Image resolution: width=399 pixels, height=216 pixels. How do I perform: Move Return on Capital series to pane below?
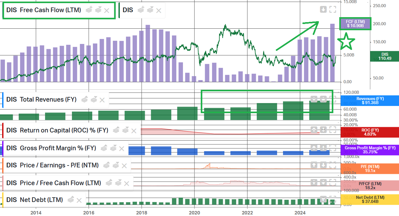(126, 130)
